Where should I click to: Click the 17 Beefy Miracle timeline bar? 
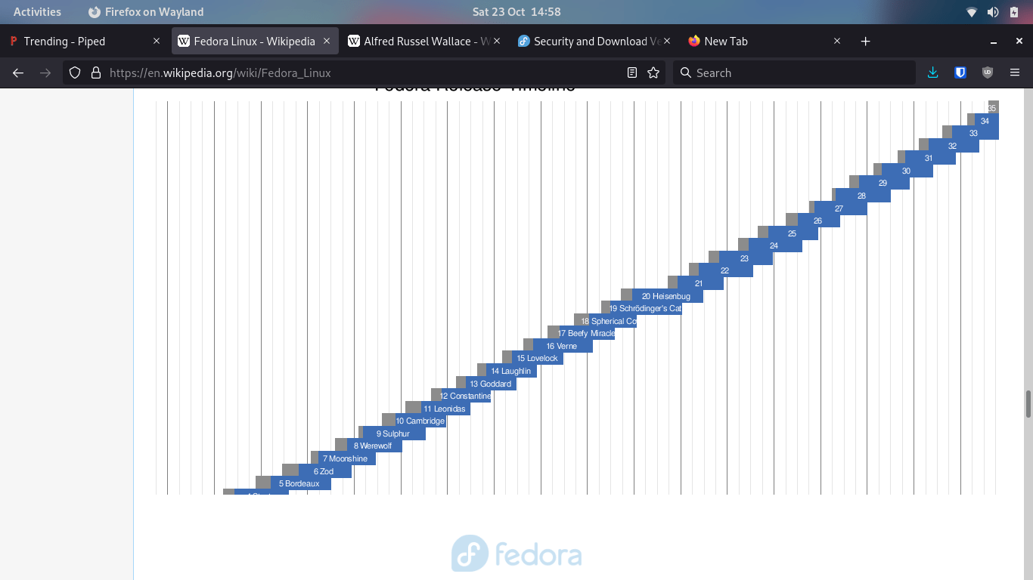[x=587, y=333]
